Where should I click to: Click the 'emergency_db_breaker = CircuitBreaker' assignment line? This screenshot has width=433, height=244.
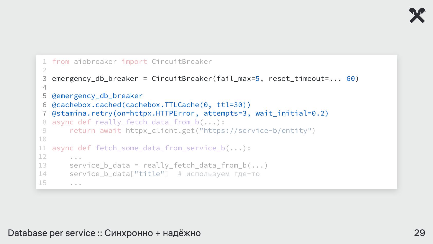[205, 79]
